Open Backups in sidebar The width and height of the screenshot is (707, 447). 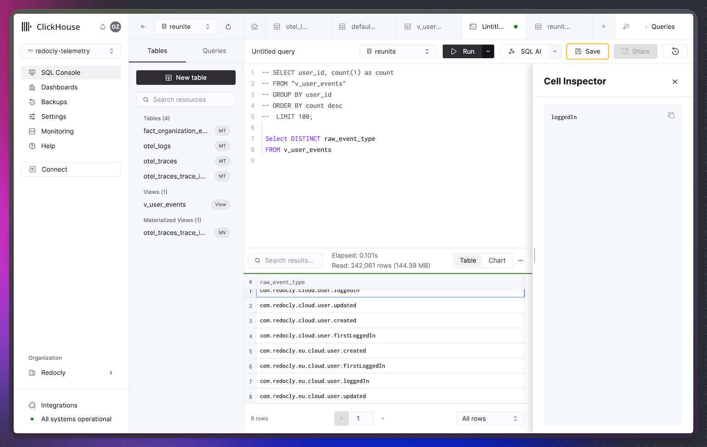[x=71, y=102]
